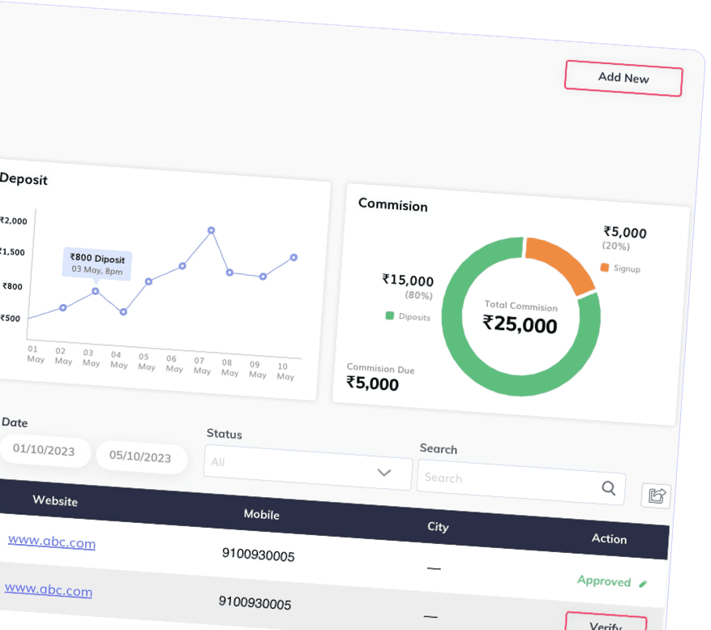Viewport: 711px width, 630px height.
Task: Click the Verify button in second row
Action: 606,622
